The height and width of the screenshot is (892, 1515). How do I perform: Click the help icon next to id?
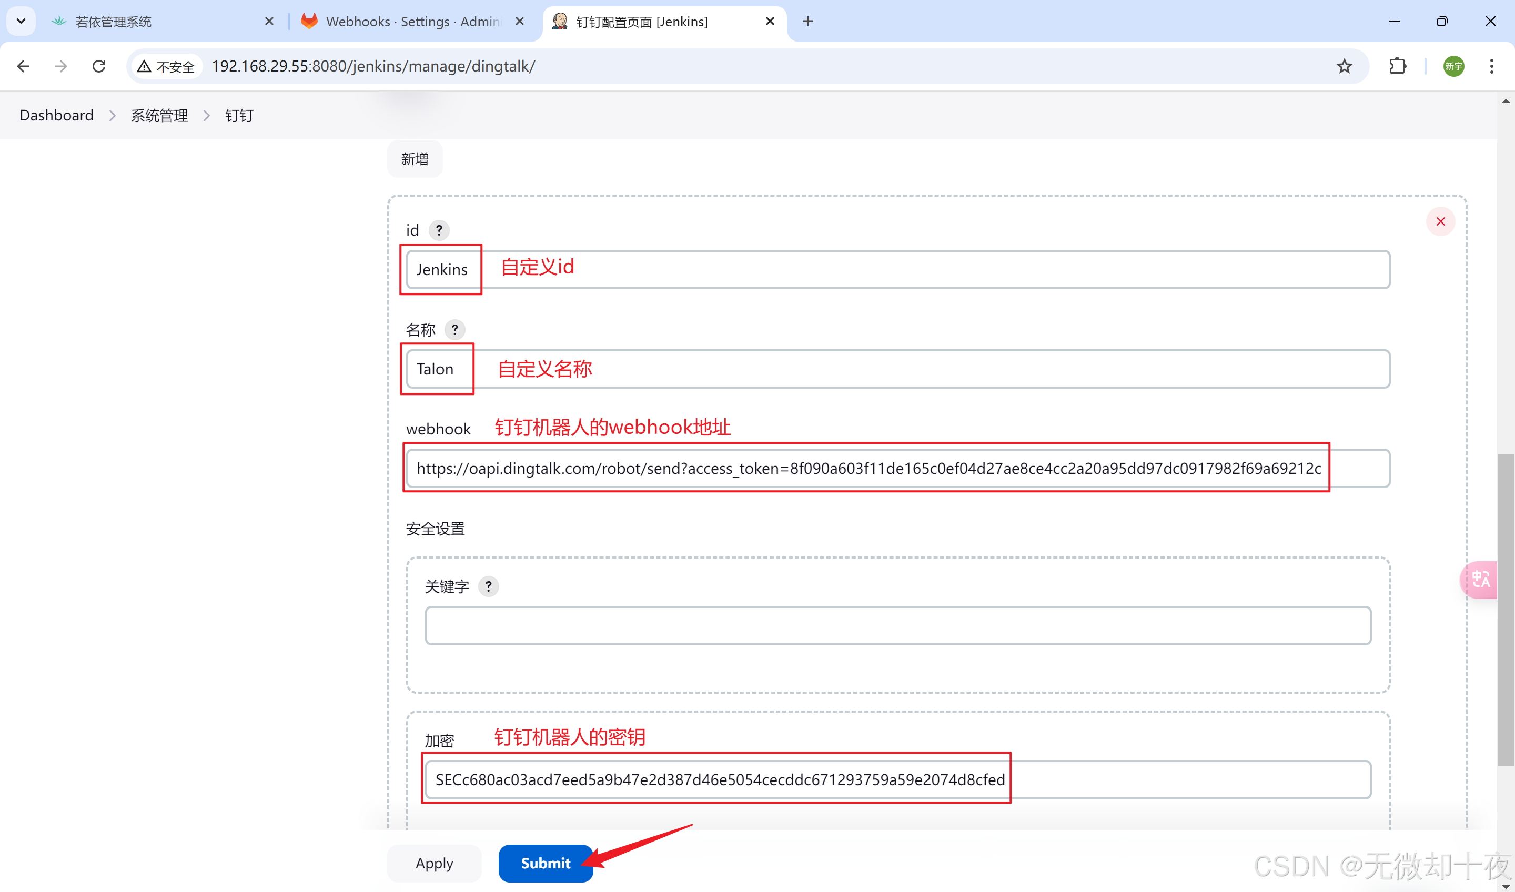tap(439, 230)
